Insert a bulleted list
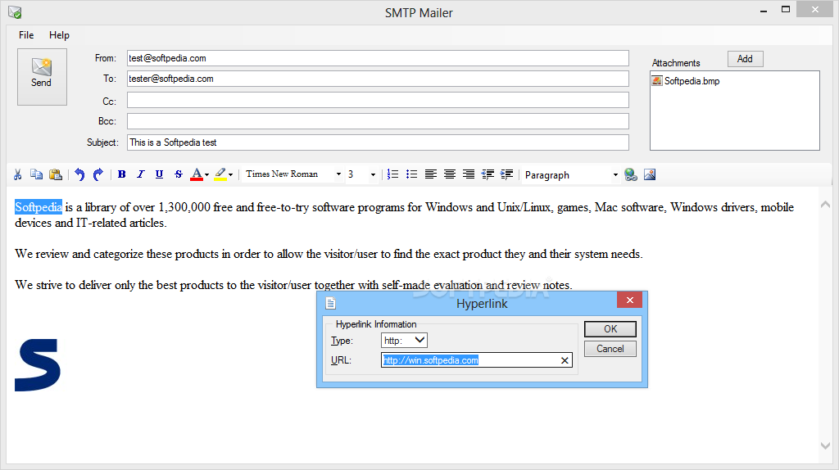This screenshot has height=470, width=839. pyautogui.click(x=411, y=174)
